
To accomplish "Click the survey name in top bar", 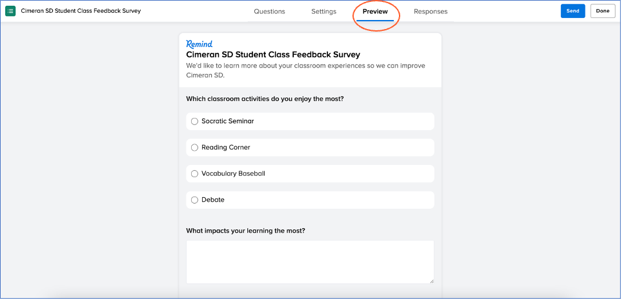I will [81, 12].
